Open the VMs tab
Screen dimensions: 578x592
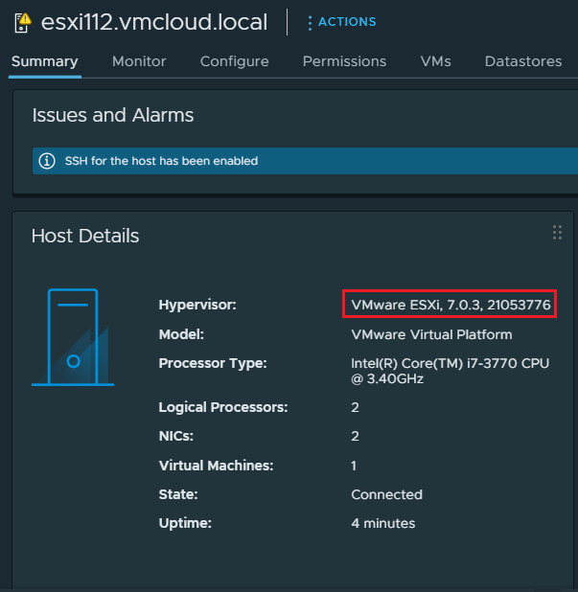[435, 61]
